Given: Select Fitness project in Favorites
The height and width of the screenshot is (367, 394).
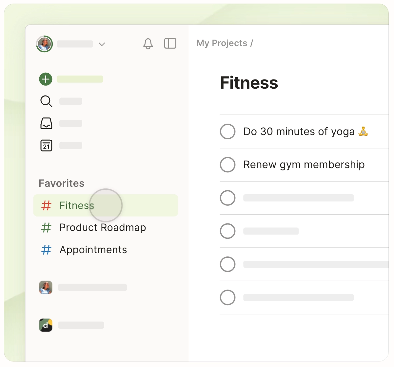Looking at the screenshot, I should click(77, 205).
